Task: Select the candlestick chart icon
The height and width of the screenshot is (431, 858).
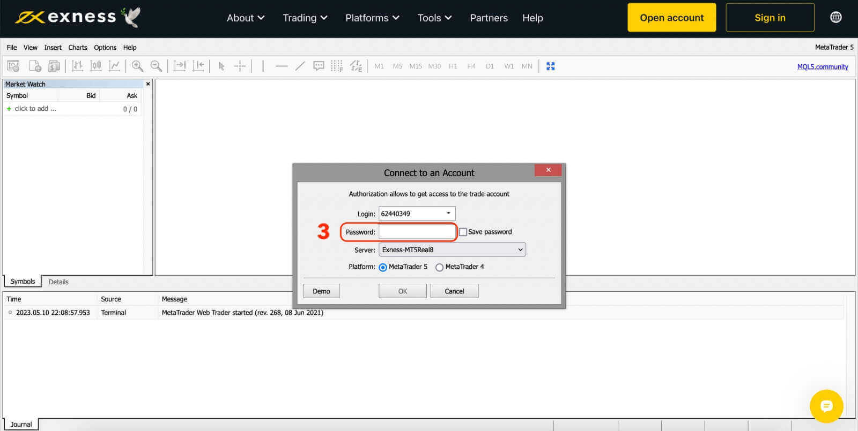Action: 96,66
